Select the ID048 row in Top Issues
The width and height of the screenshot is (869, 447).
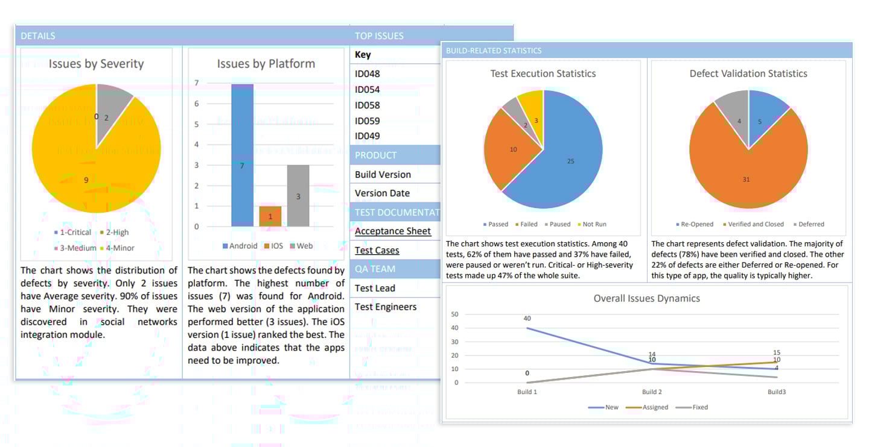coord(368,74)
